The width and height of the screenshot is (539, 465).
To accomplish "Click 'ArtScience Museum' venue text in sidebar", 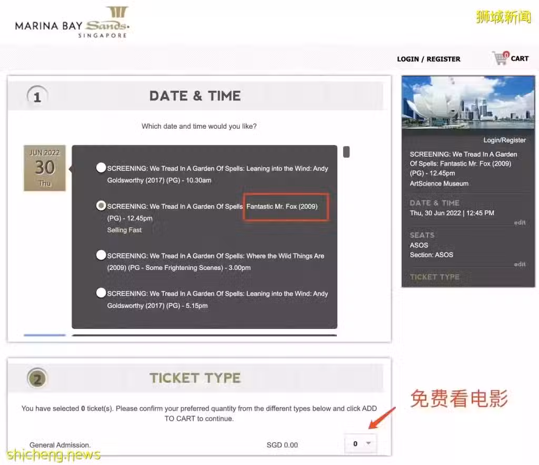I will [439, 183].
